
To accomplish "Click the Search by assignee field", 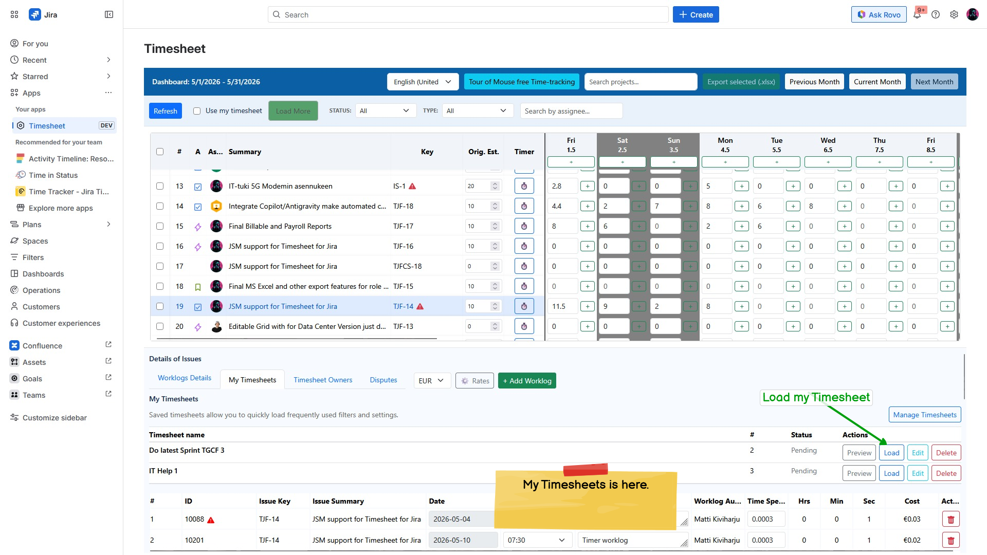I will (x=571, y=111).
